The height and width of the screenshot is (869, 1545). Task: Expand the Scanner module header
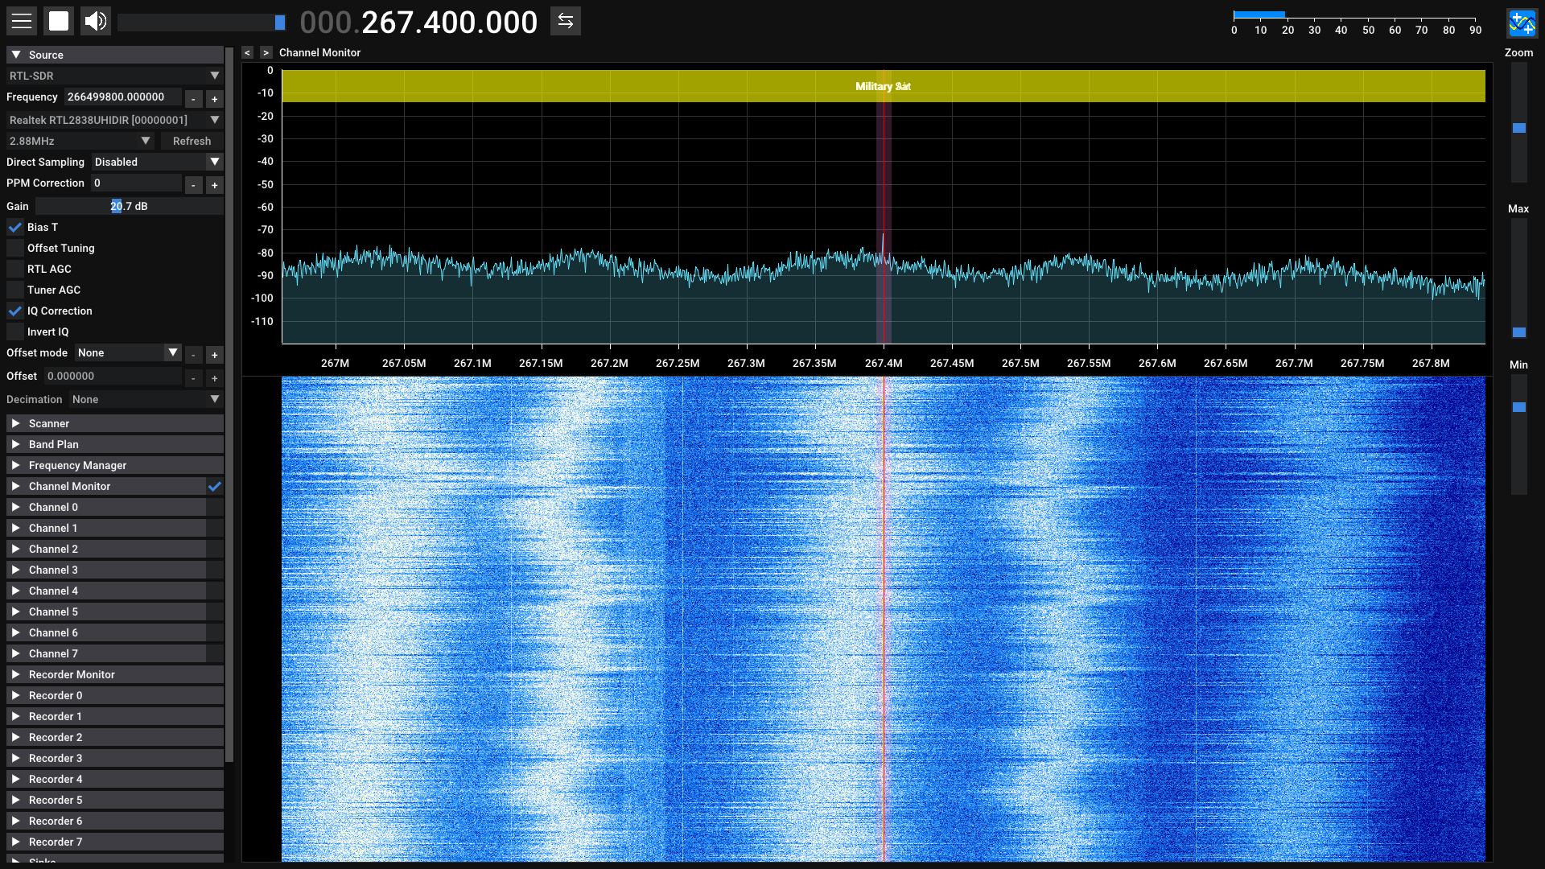click(48, 423)
